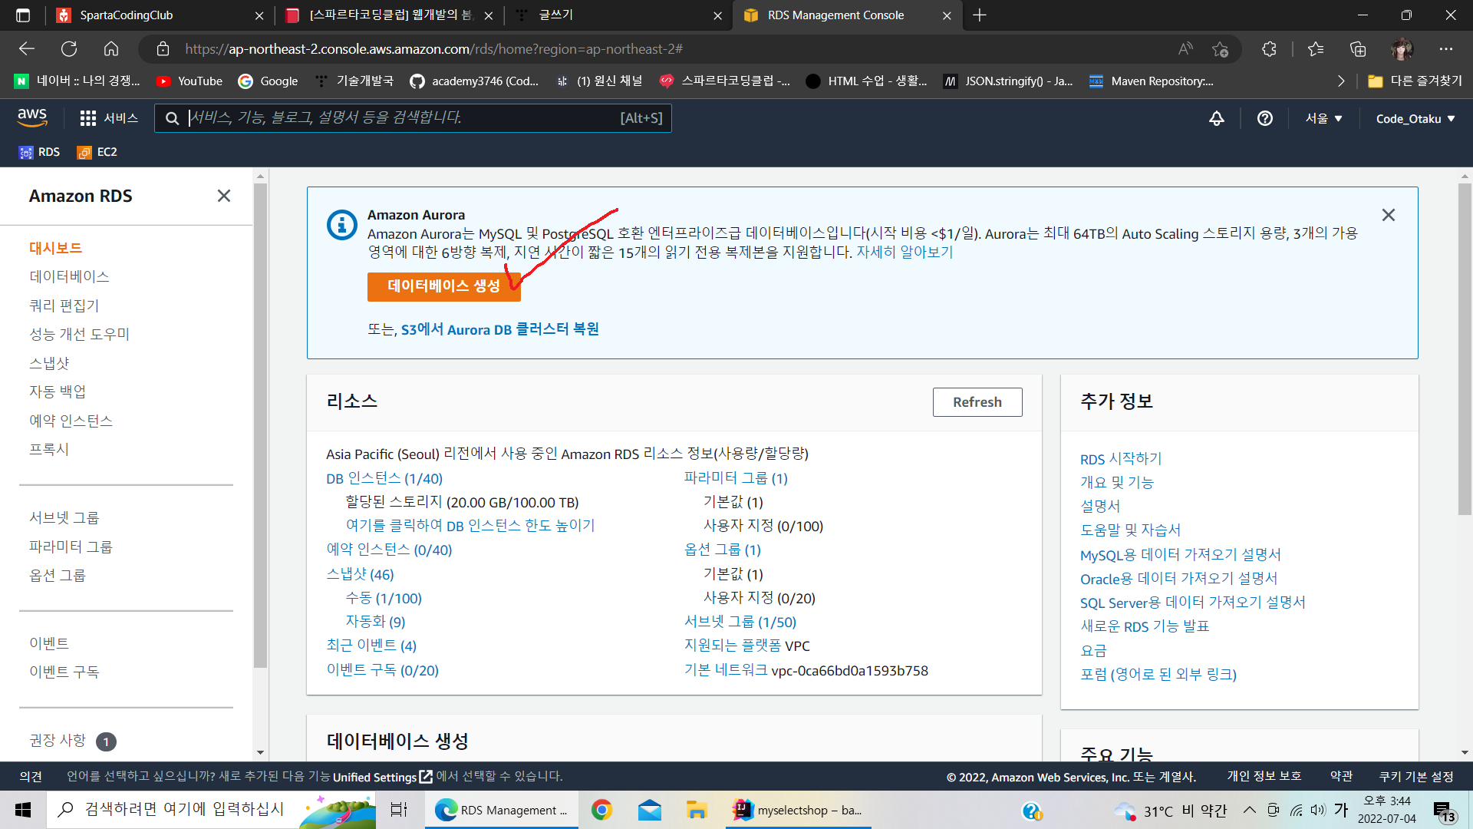Open the tab actions menu icon
The height and width of the screenshot is (829, 1473).
click(x=23, y=15)
